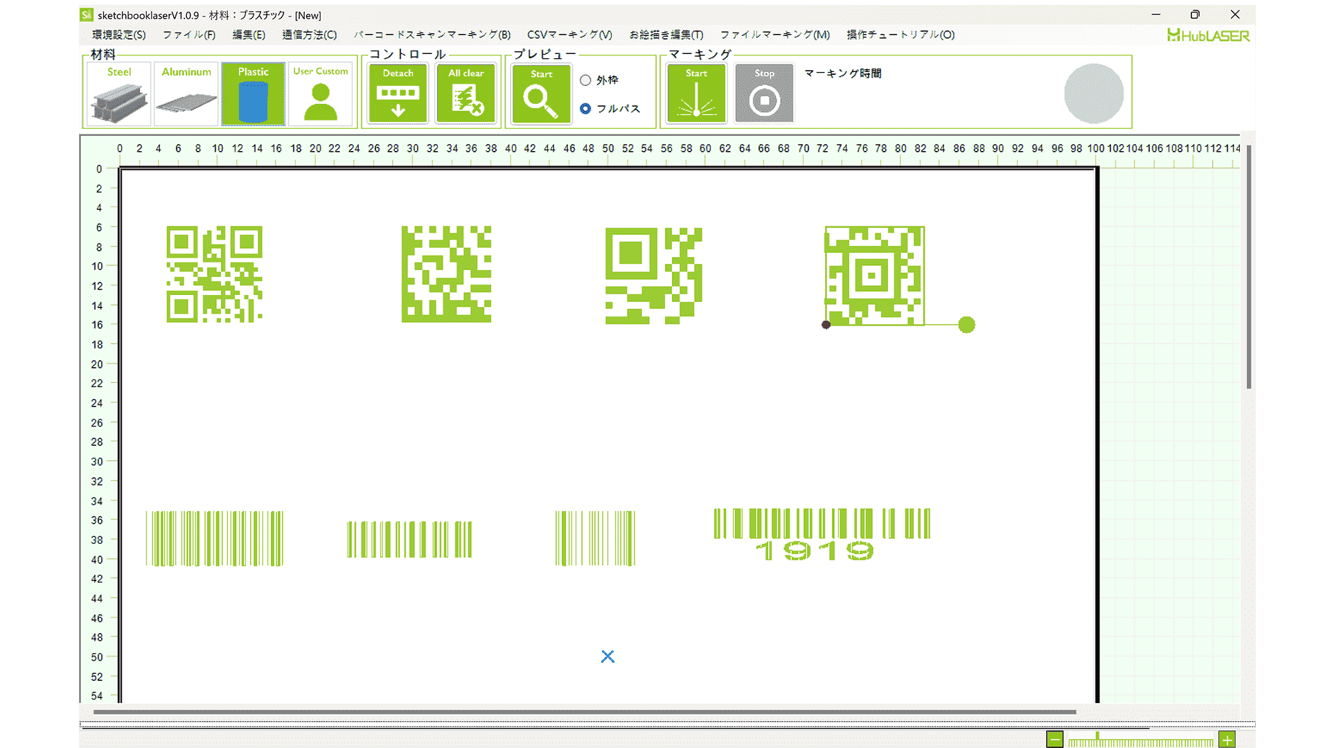
Task: Open the CSVマーキング(V) menu
Action: pyautogui.click(x=570, y=35)
